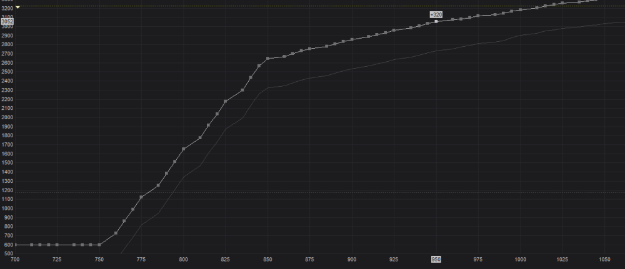The height and width of the screenshot is (269, 625).
Task: Click the 600 y-axis label
Action: (x=8, y=245)
